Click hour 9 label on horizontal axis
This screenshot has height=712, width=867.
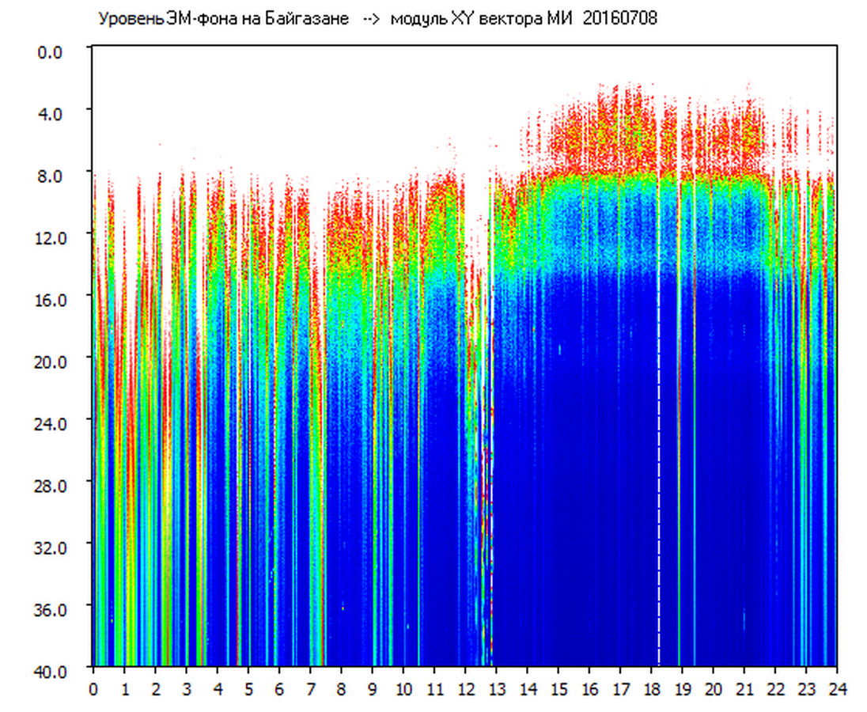tap(372, 689)
